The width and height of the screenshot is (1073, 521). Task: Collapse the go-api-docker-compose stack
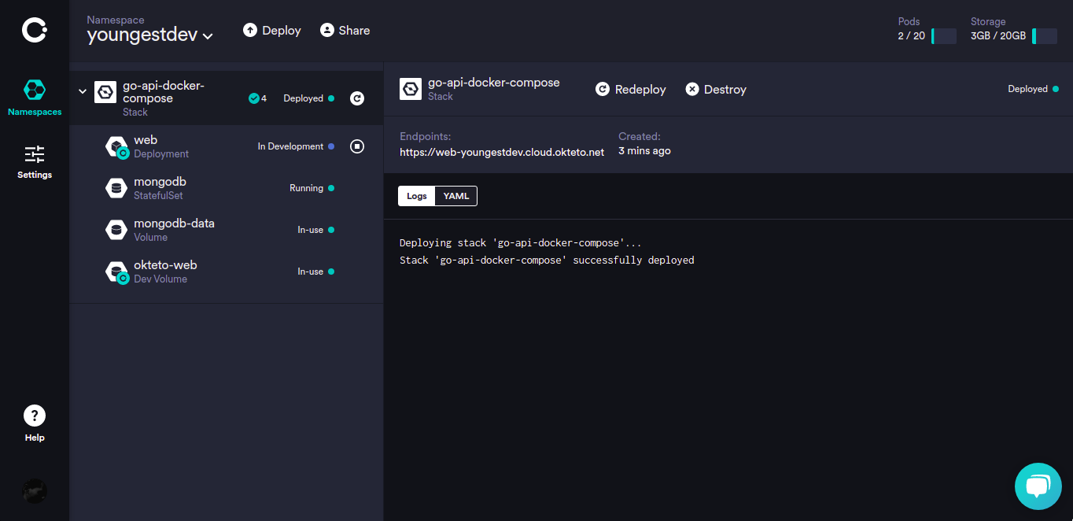tap(83, 92)
